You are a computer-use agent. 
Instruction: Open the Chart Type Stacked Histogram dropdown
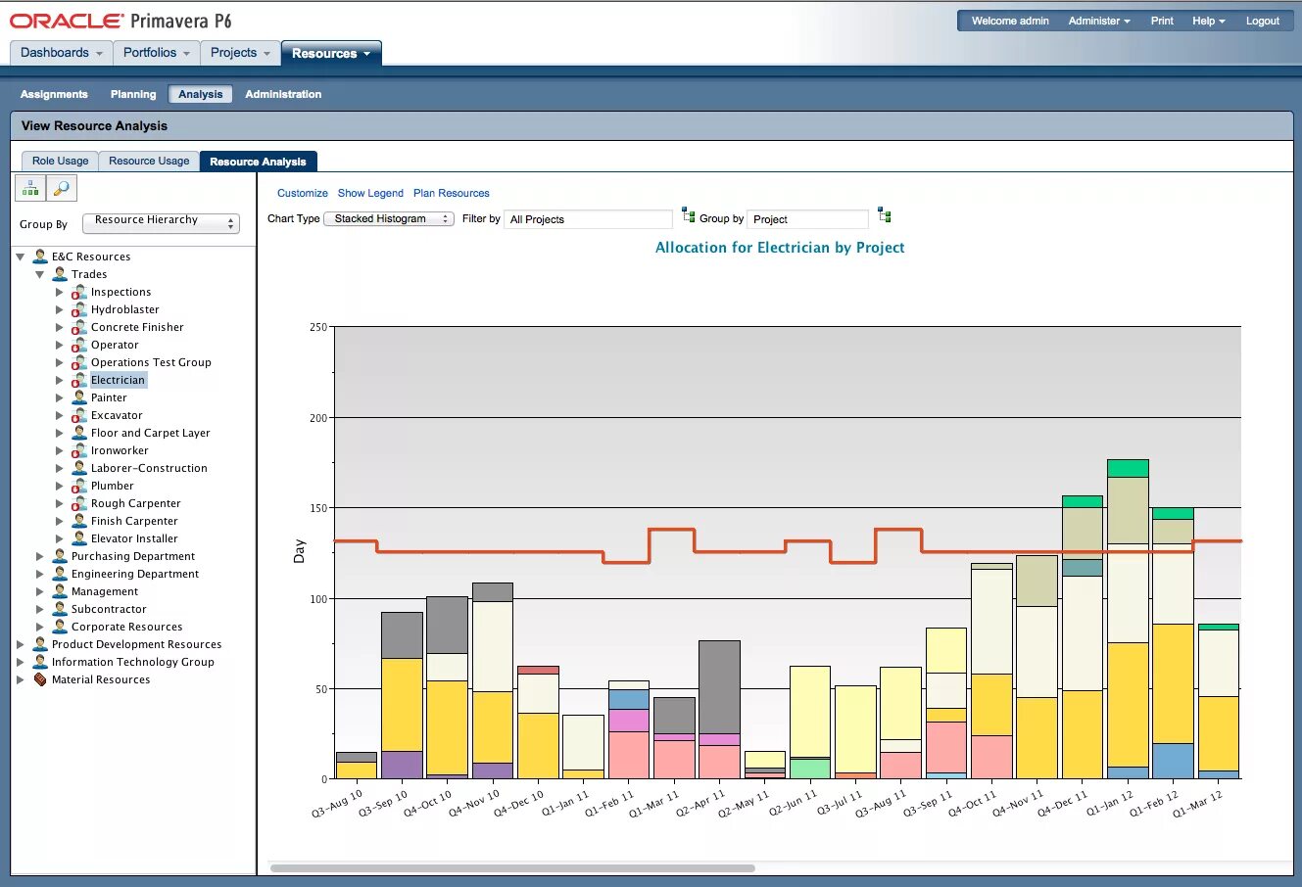pos(390,218)
